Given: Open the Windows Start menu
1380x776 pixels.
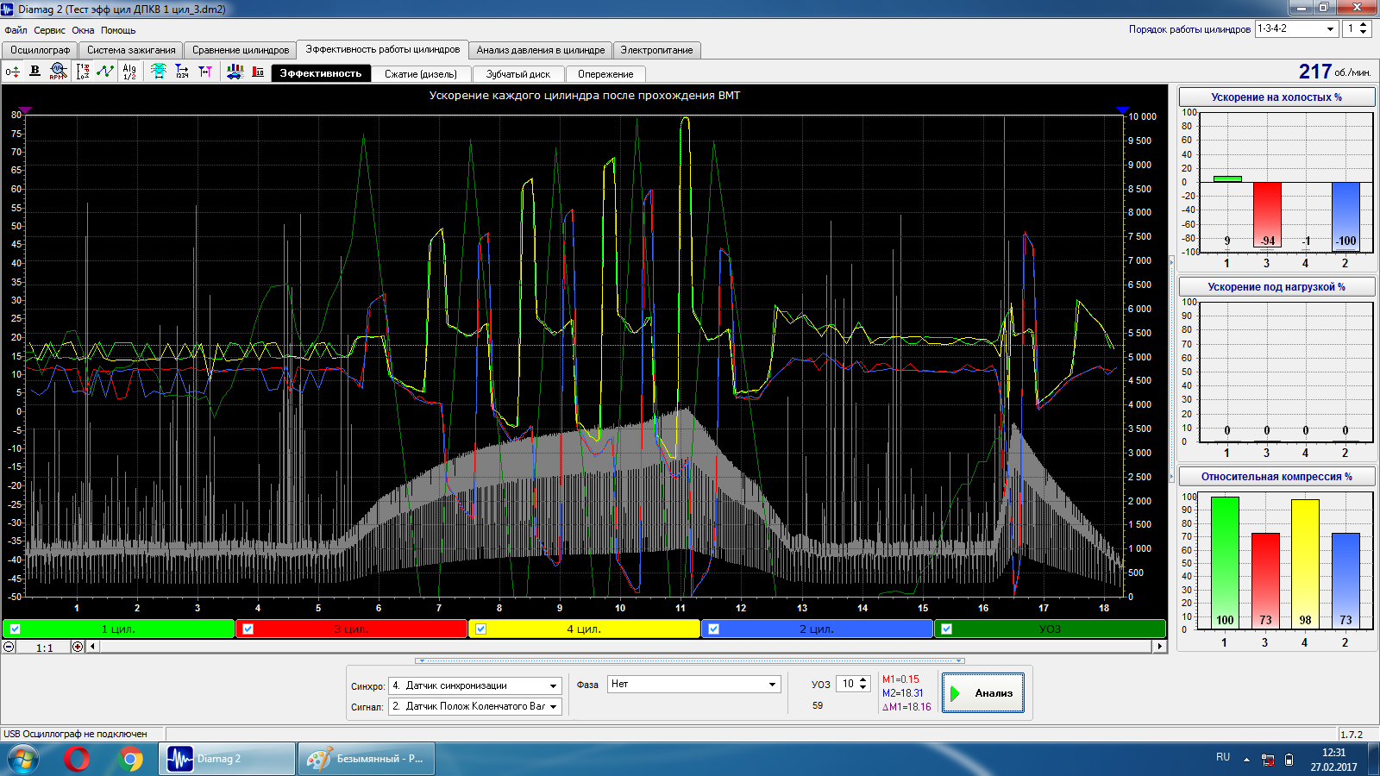Looking at the screenshot, I should [23, 759].
